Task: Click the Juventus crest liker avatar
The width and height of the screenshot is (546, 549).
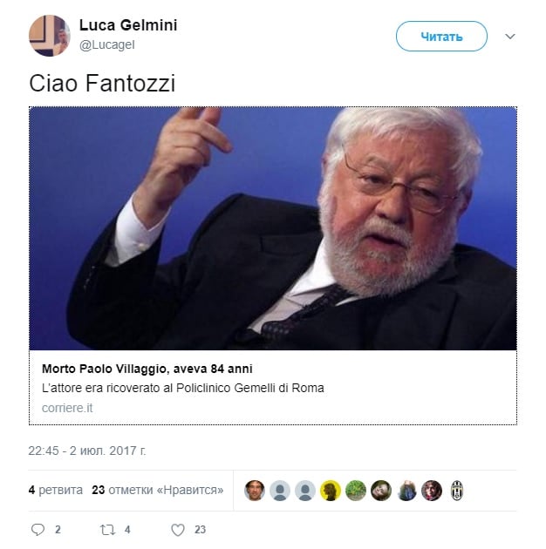Action: coord(457,490)
